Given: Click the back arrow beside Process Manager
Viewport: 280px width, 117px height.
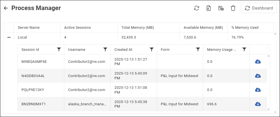Looking at the screenshot, I should click(x=6, y=8).
